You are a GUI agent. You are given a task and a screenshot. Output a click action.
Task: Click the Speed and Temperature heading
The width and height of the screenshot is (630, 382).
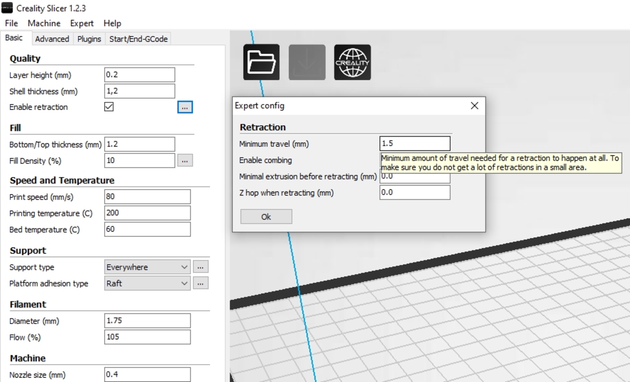tap(62, 180)
